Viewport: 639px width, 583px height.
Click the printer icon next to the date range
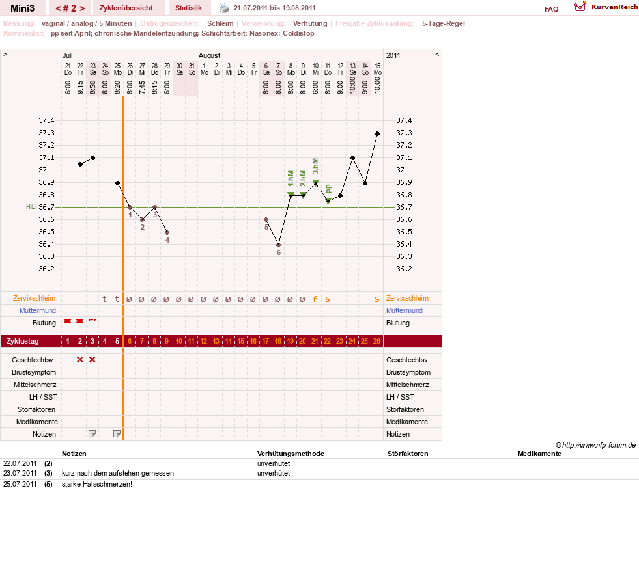pyautogui.click(x=224, y=8)
